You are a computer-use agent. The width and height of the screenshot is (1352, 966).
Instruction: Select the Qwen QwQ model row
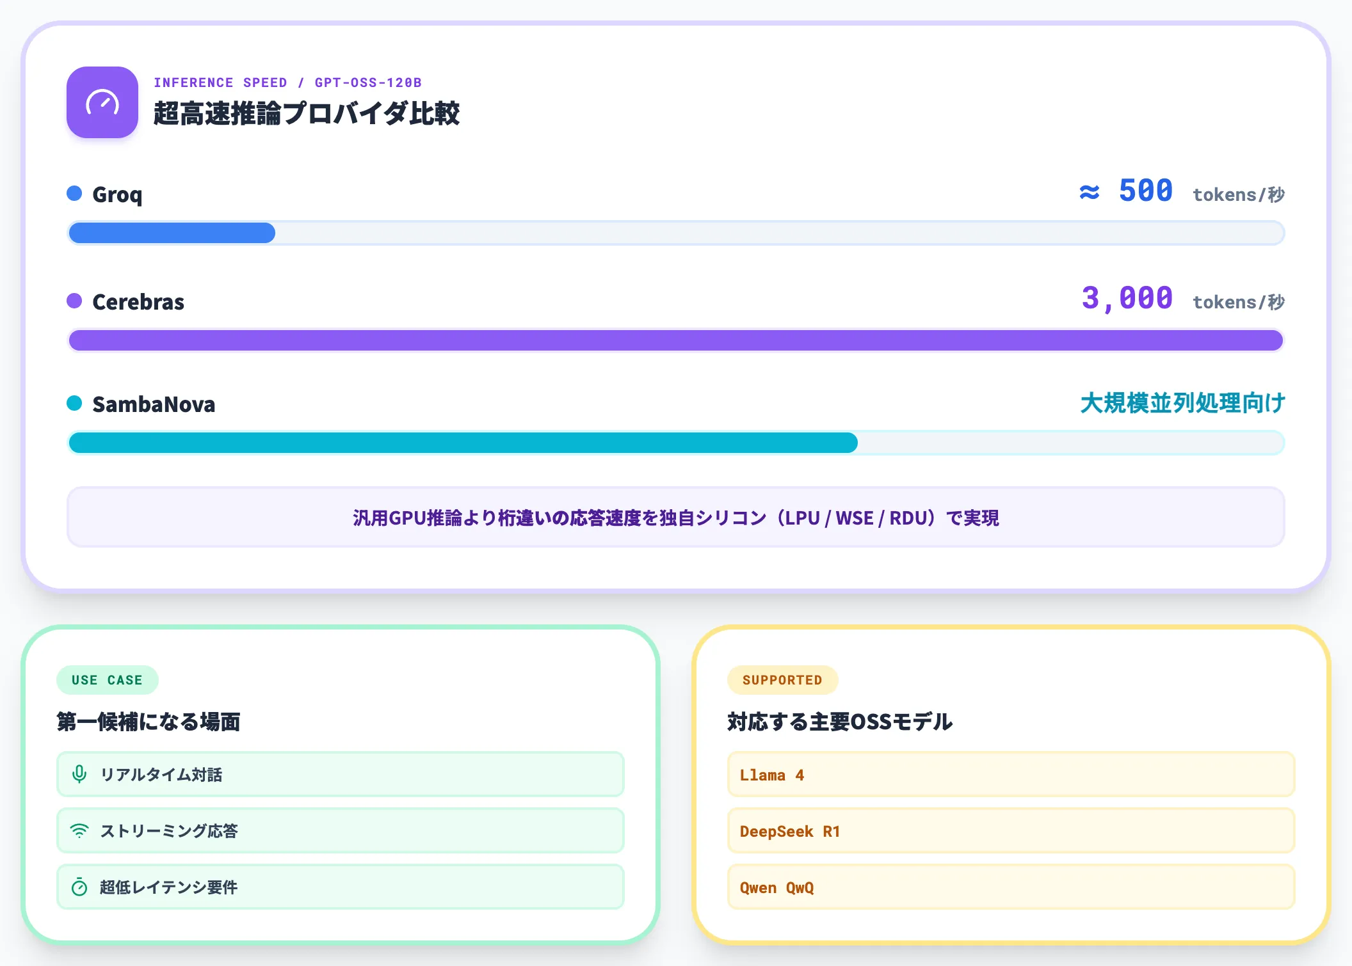[1011, 887]
